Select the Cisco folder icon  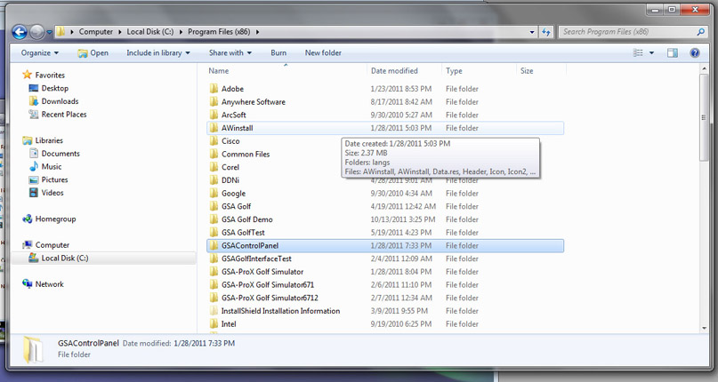pos(214,141)
